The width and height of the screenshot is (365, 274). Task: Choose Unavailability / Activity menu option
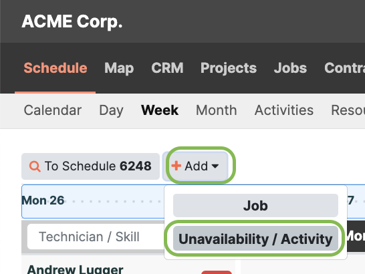tap(255, 239)
